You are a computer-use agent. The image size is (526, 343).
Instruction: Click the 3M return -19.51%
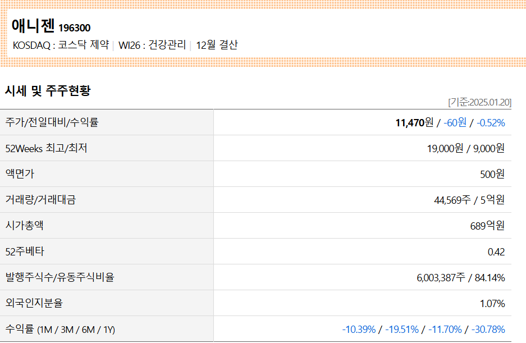tap(402, 330)
